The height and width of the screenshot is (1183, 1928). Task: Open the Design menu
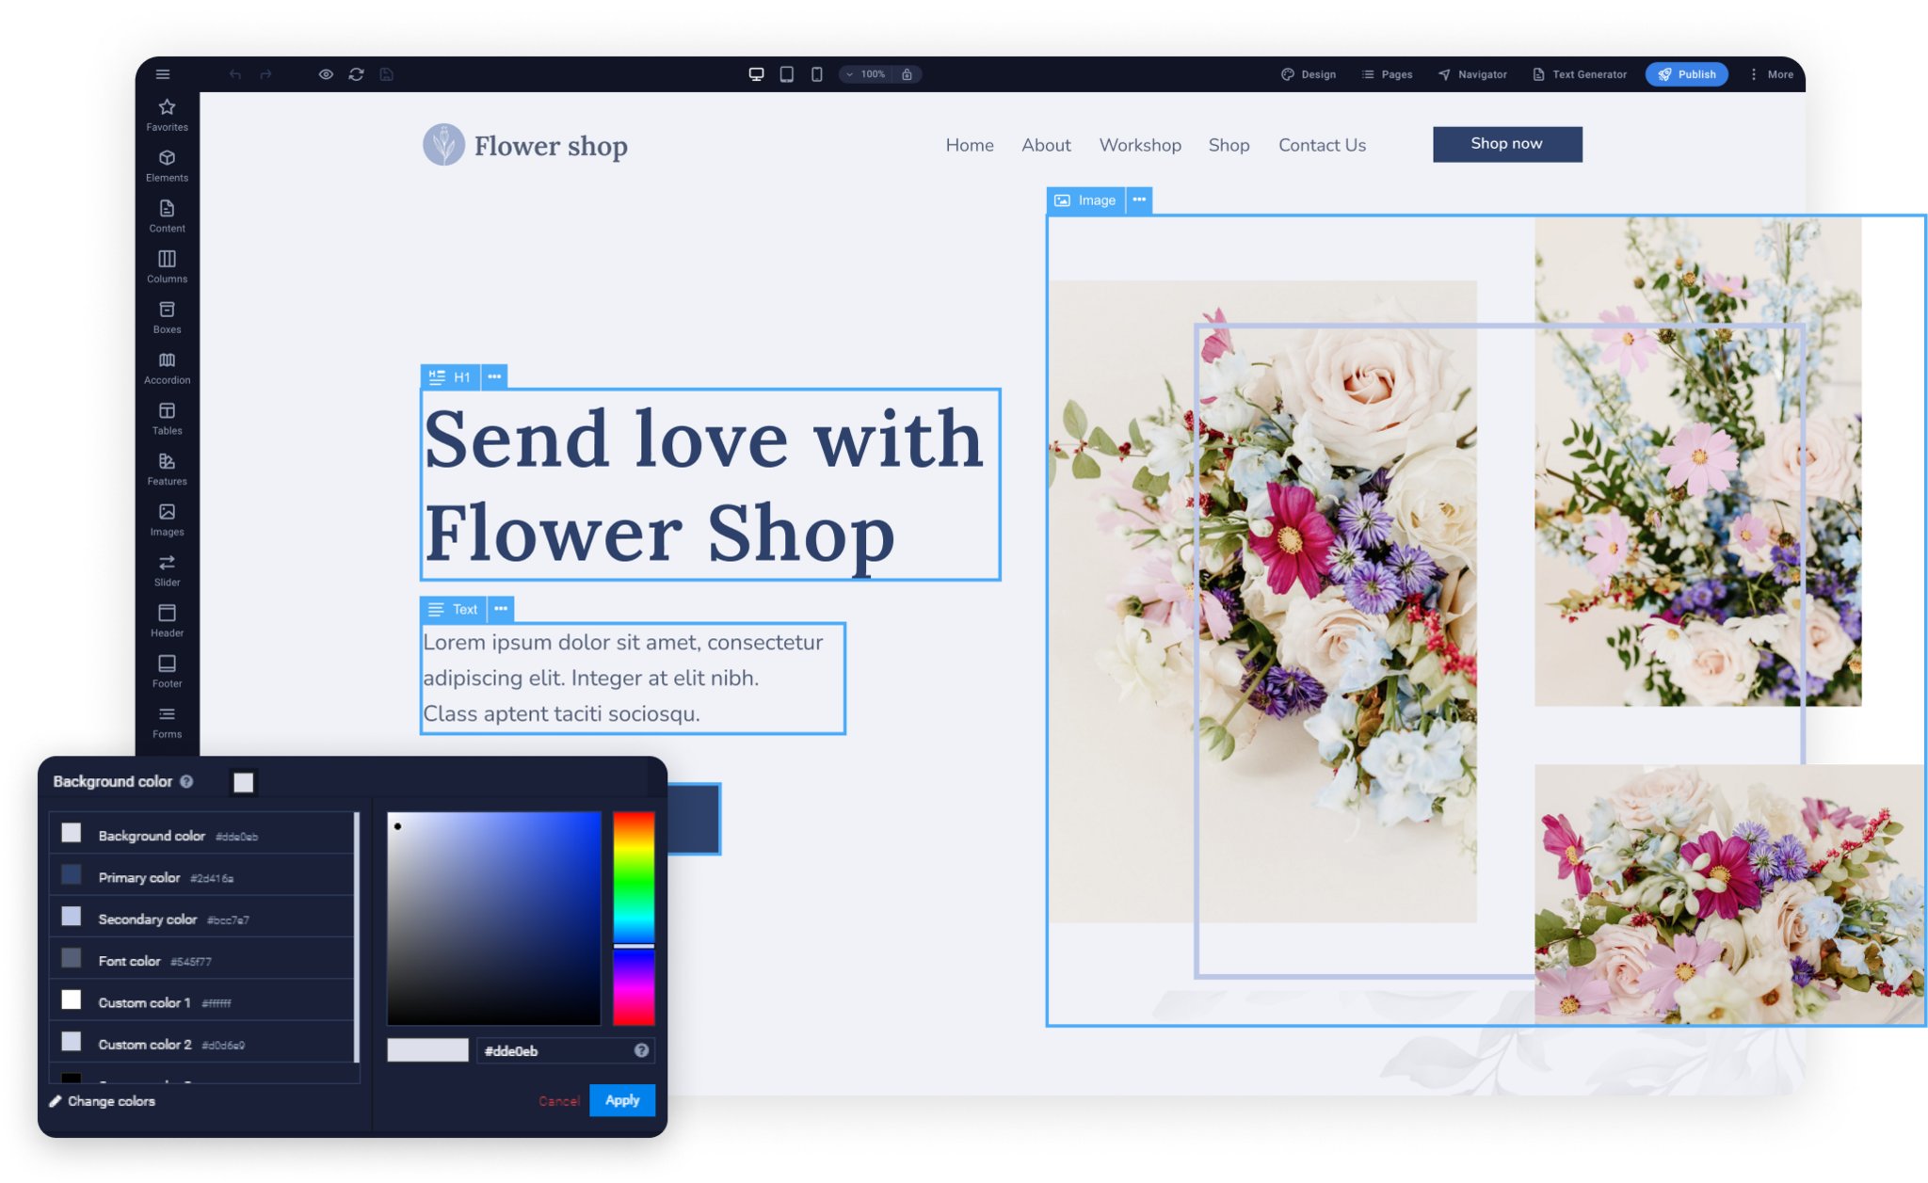pos(1309,74)
